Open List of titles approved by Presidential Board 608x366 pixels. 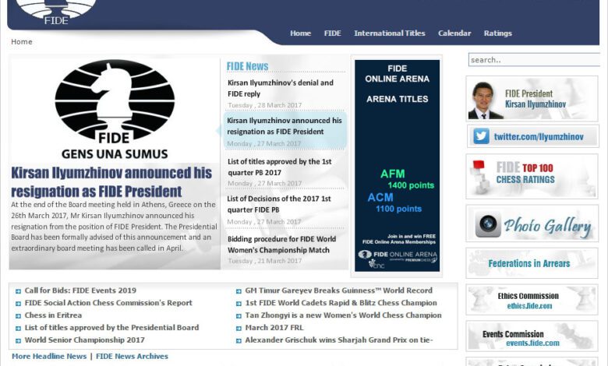pyautogui.click(x=111, y=328)
